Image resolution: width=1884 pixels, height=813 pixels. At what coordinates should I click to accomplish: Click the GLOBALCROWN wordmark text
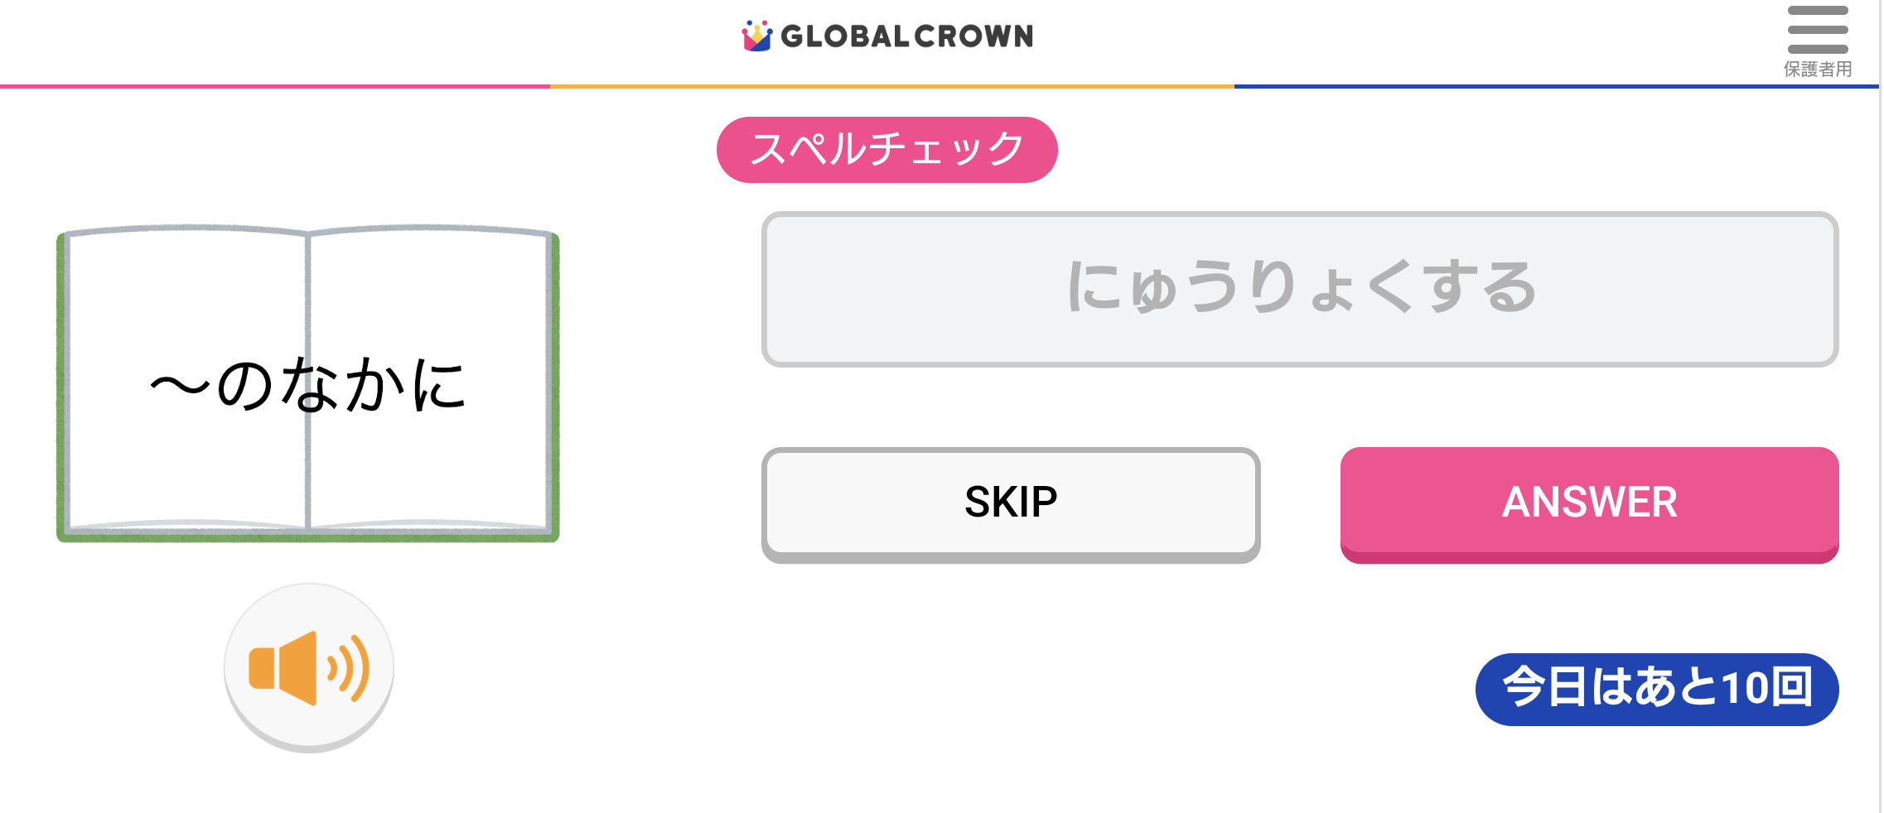(906, 36)
